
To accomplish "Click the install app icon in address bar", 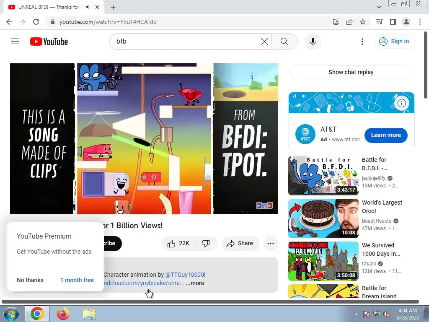I will coord(336,22).
